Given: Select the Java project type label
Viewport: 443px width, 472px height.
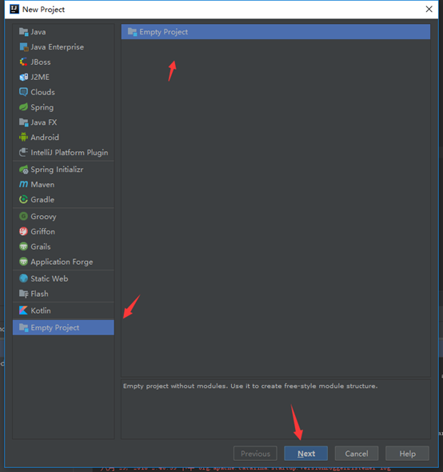Looking at the screenshot, I should coord(38,32).
